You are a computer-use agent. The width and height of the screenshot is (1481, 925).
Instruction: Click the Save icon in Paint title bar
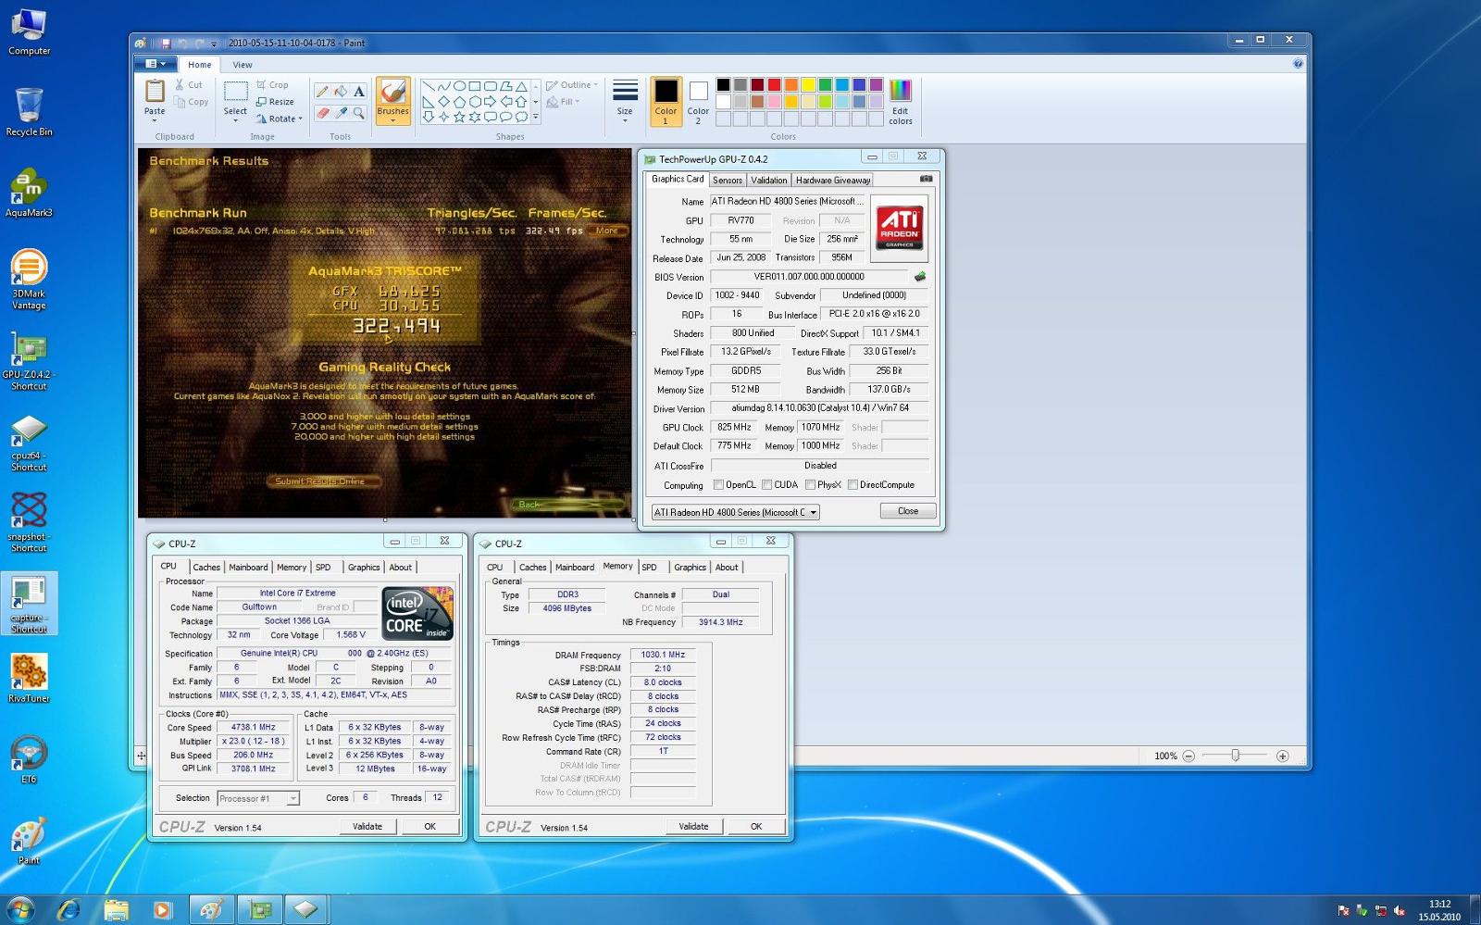(x=166, y=44)
